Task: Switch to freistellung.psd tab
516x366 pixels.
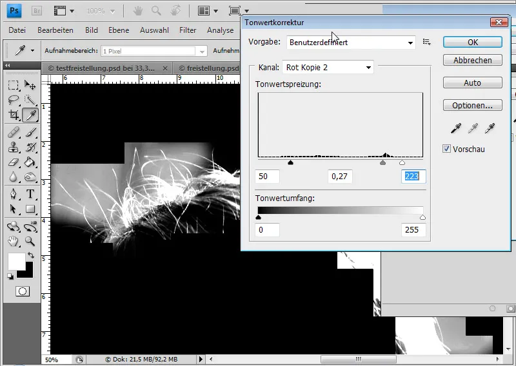Action: click(x=208, y=68)
